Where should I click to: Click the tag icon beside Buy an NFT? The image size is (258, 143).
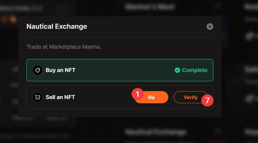pos(37,70)
